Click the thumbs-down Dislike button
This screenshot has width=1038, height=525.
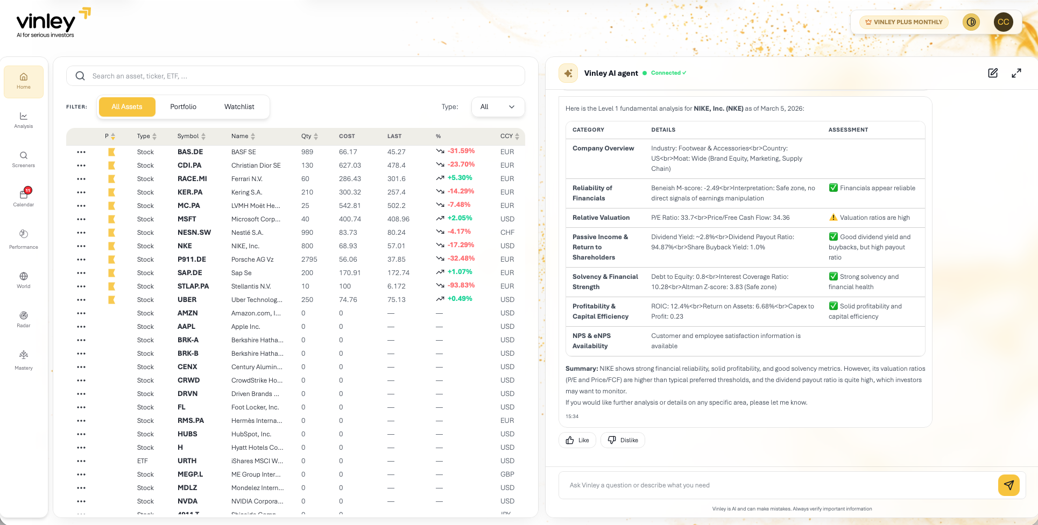point(623,440)
